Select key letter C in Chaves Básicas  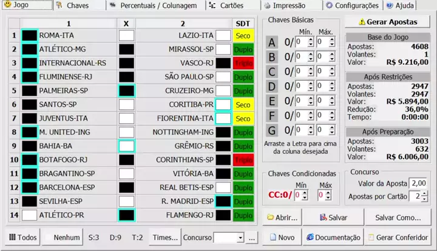tap(272, 72)
